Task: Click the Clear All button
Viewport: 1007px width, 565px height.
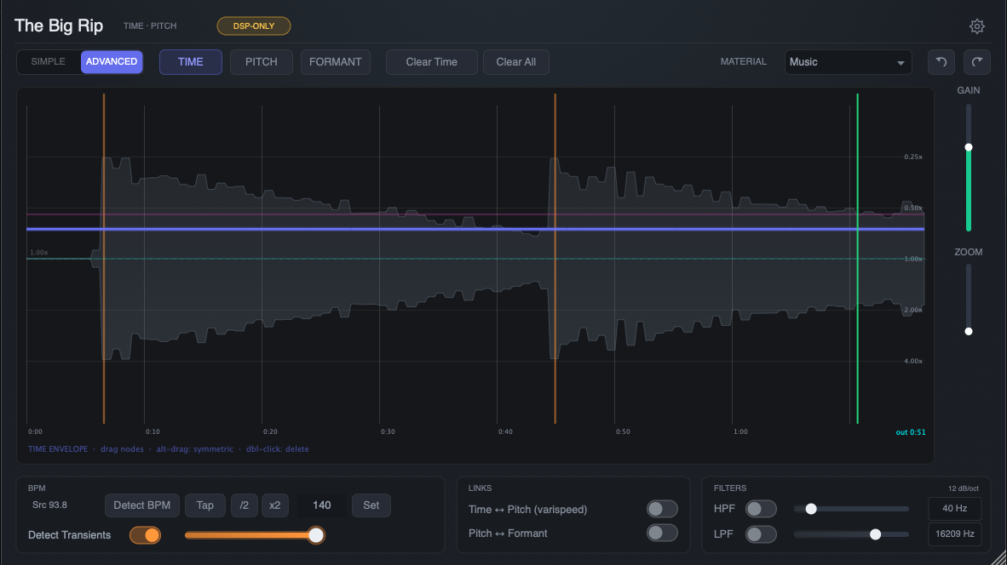Action: [x=515, y=62]
